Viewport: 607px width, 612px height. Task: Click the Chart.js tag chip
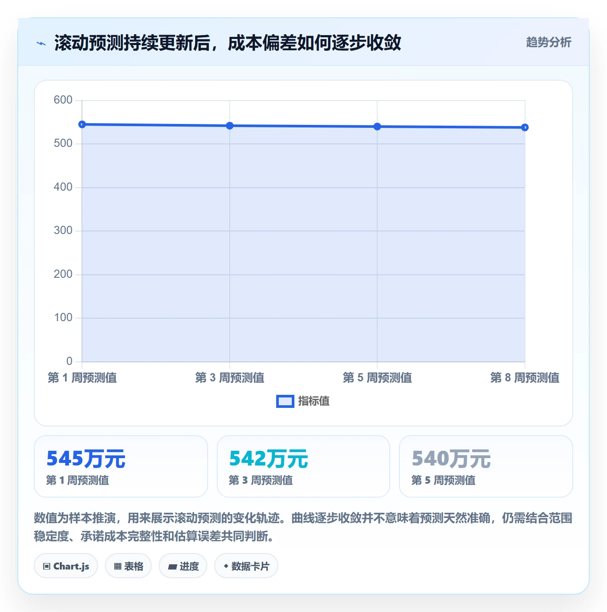pos(66,566)
